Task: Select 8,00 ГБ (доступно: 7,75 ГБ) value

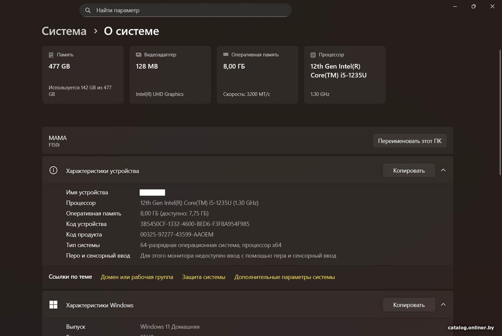Action: (x=175, y=213)
